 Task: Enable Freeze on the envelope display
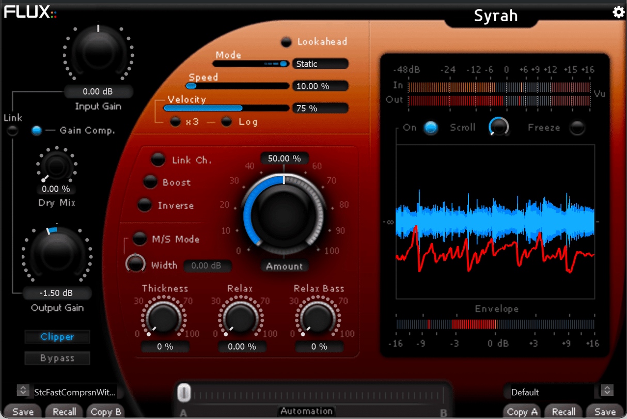pyautogui.click(x=577, y=128)
